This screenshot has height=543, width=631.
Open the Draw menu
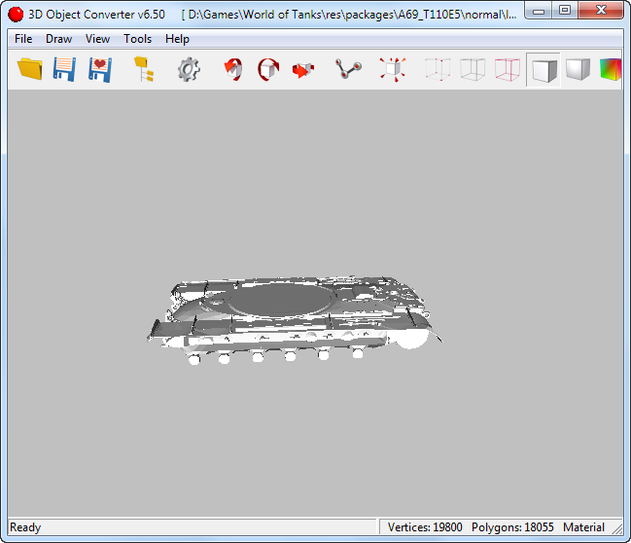[58, 39]
